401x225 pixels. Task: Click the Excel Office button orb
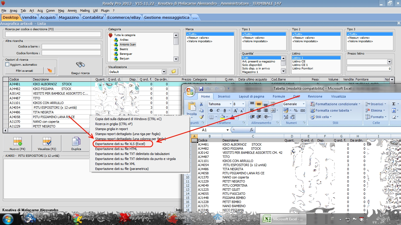pos(190,92)
